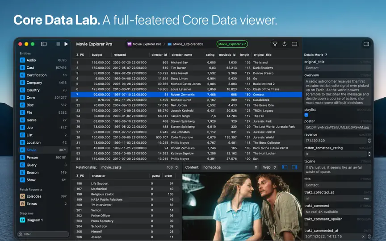Toggle the left sidebar icon

(x=44, y=44)
